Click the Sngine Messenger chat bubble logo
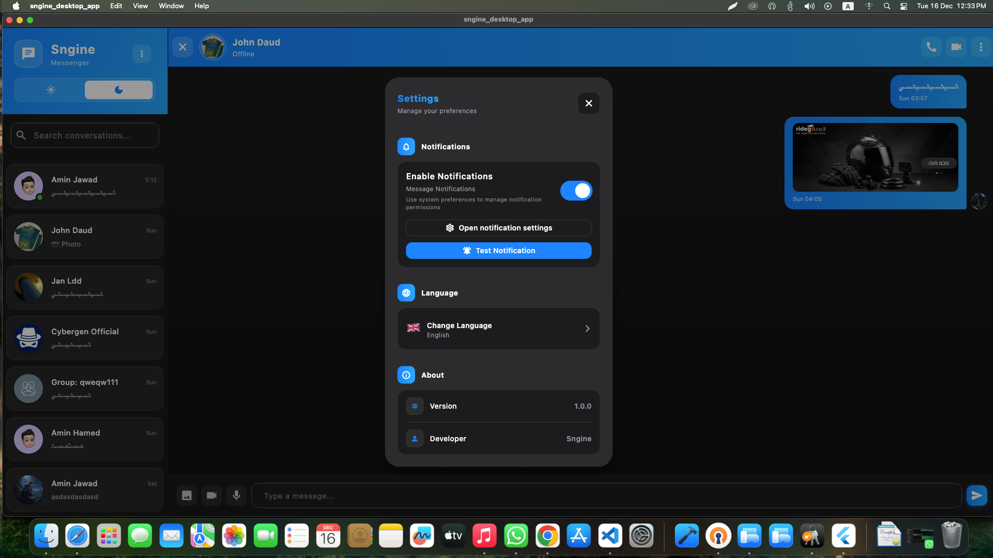Viewport: 993px width, 558px height. pyautogui.click(x=28, y=53)
